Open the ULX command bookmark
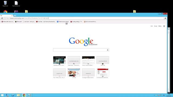The height and width of the screenshot is (97, 173). 90,22
